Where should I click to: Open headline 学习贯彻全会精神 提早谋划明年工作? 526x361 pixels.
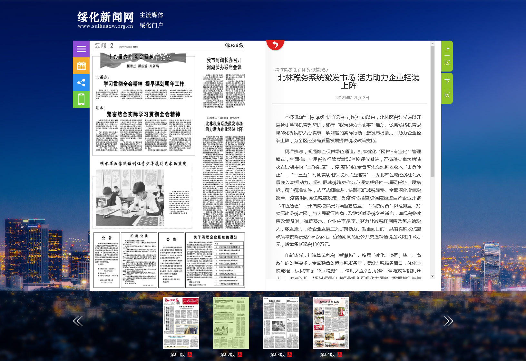click(144, 84)
